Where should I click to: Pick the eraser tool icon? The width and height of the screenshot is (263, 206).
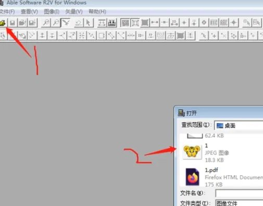click(79, 23)
